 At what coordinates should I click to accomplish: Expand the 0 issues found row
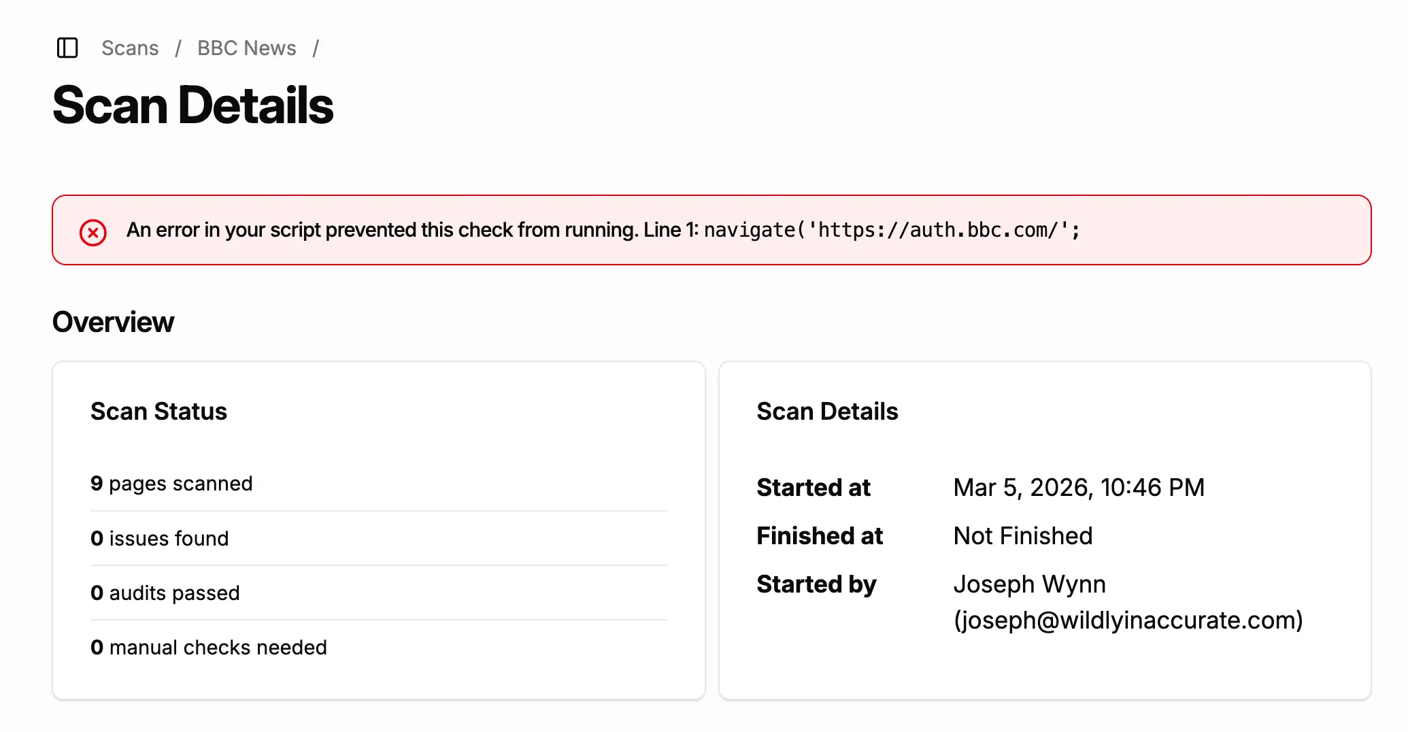[160, 538]
